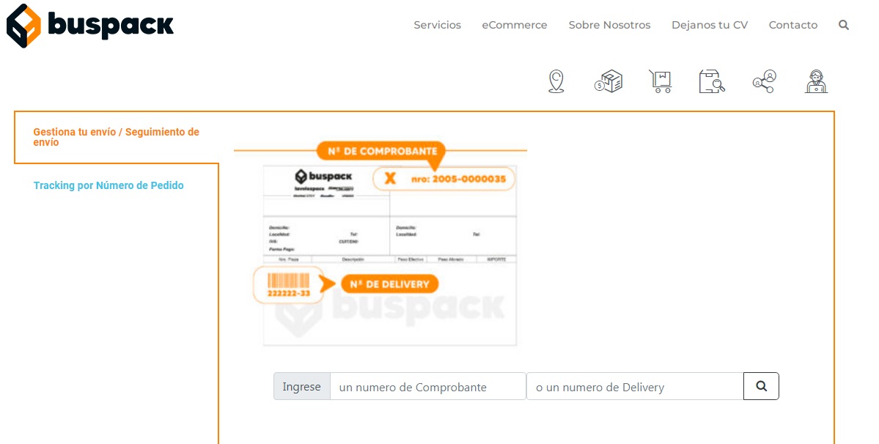The width and height of the screenshot is (879, 444).
Task: Open the site search magnifier icon
Action: click(x=843, y=25)
